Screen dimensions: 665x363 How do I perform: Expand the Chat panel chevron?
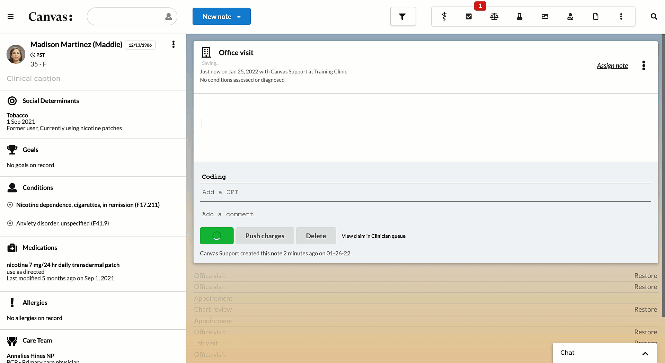[645, 353]
